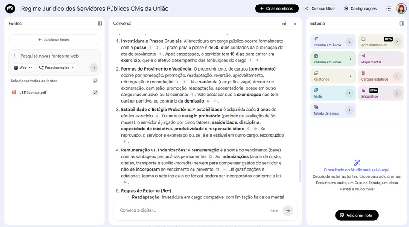Expand more citations ellipsis after citation 13
Screen dimensions: 409x227
tap(224, 169)
